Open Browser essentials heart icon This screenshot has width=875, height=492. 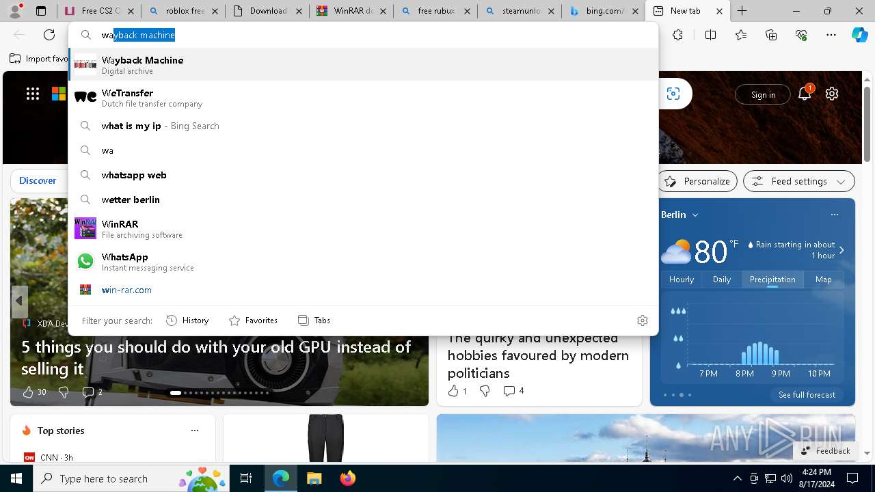click(x=801, y=35)
